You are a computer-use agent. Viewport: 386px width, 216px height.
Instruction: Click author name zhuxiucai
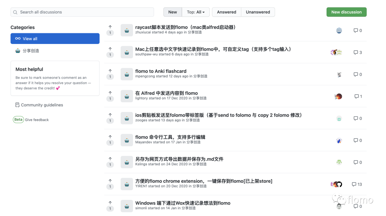point(143,32)
